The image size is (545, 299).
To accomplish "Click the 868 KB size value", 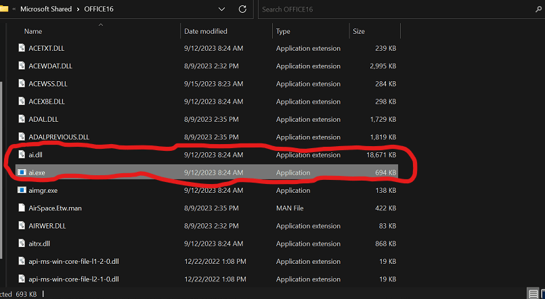I will pyautogui.click(x=385, y=244).
